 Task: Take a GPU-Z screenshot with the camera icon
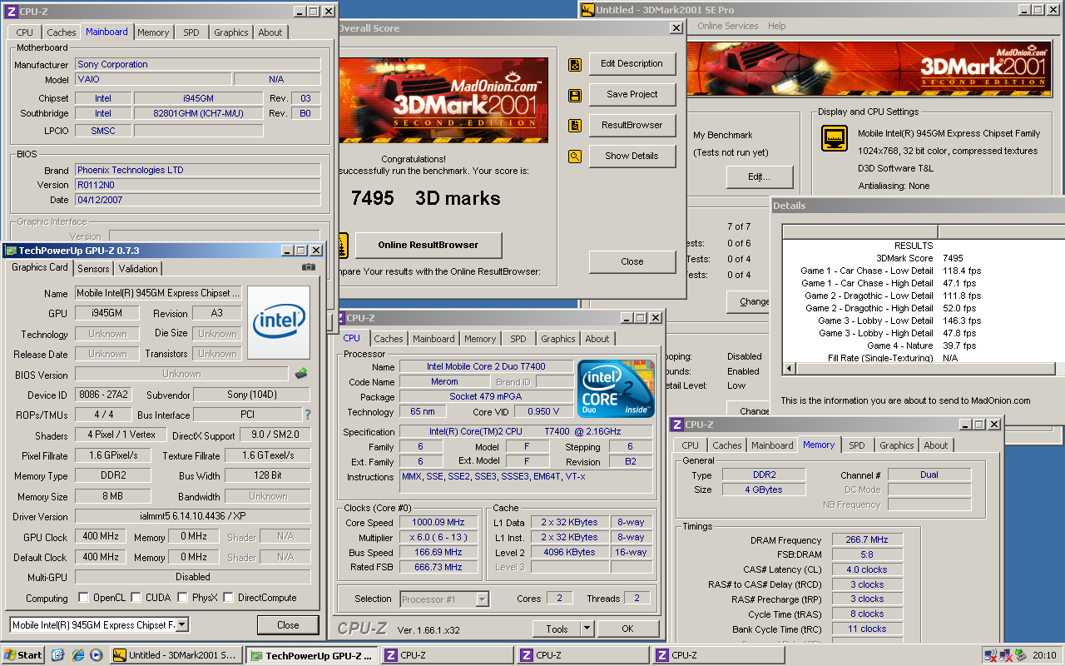coord(309,267)
